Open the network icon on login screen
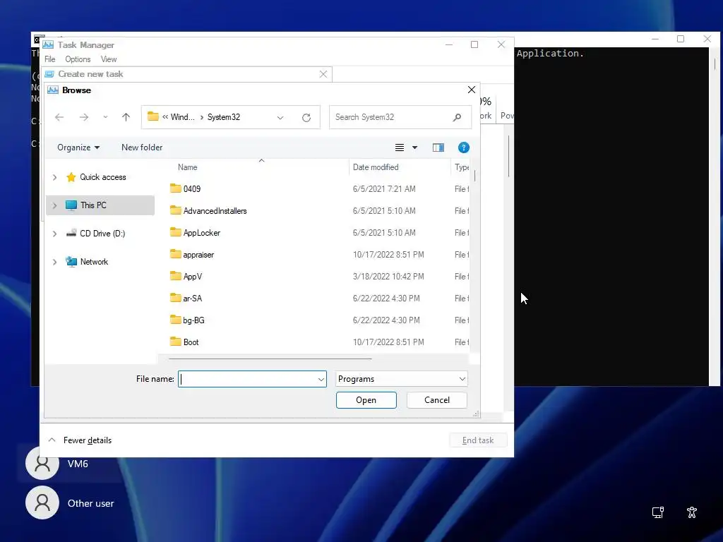 [657, 512]
